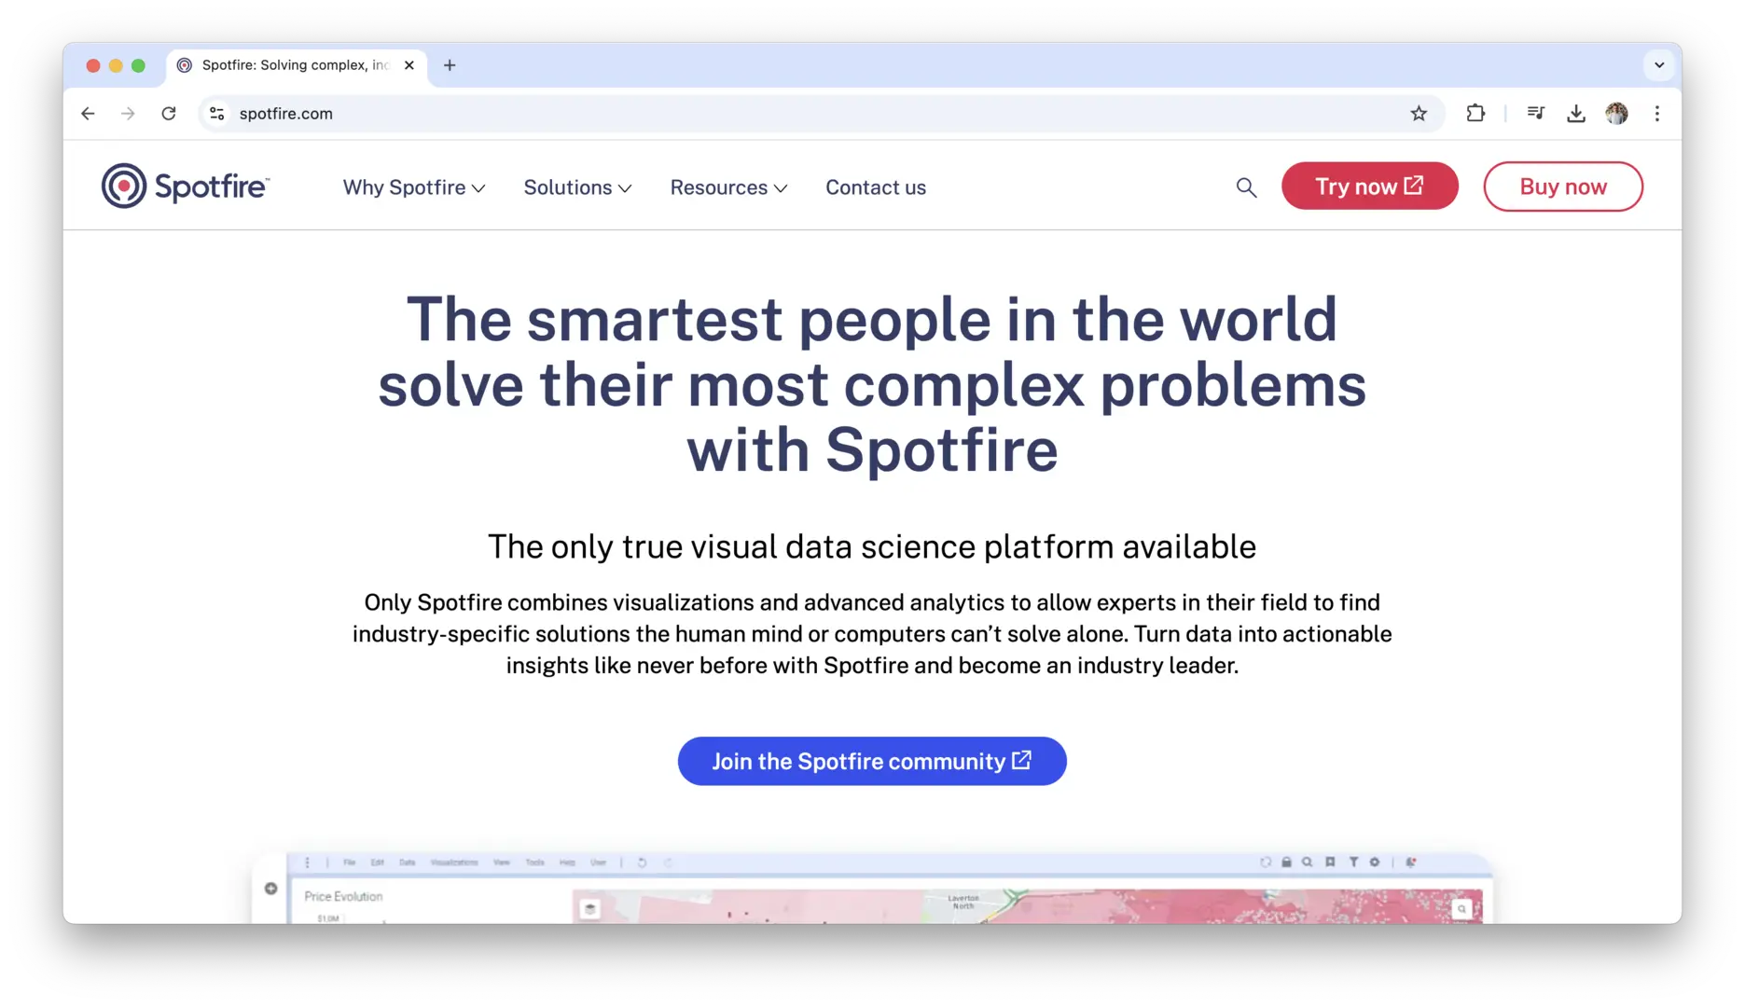
Task: Click the vertical dots icon in the preview toolbar
Action: click(307, 862)
